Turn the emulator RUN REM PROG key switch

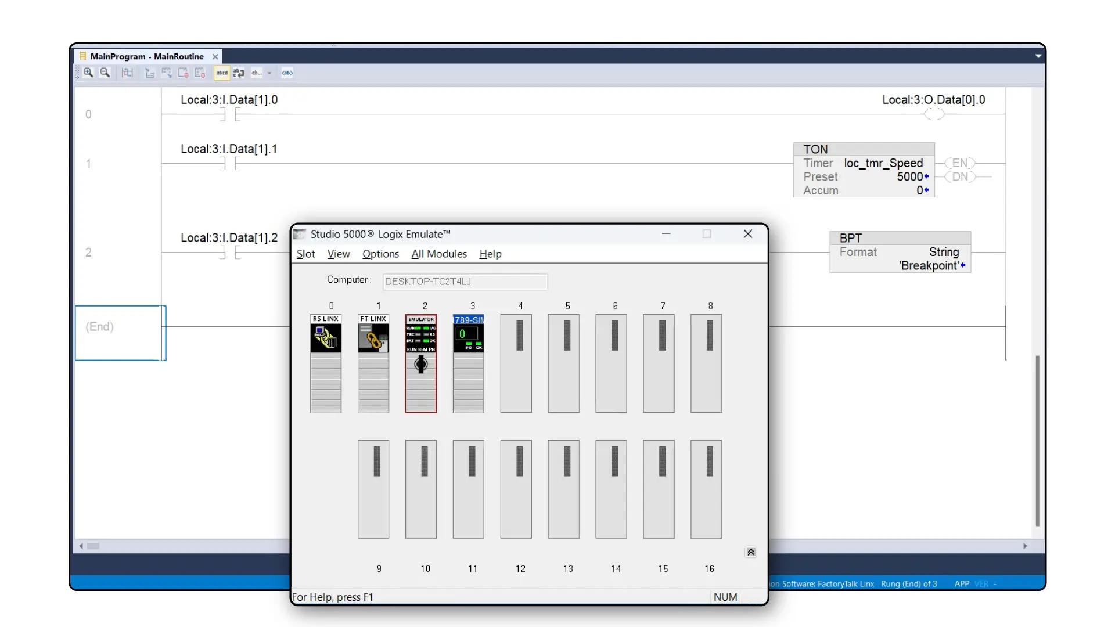pos(421,364)
